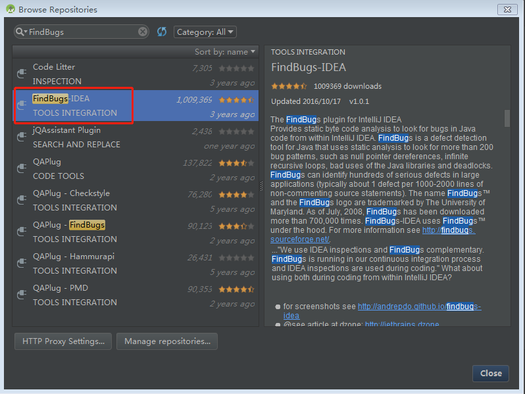Click the Android Studio title bar icon
525x394 pixels.
click(9, 9)
